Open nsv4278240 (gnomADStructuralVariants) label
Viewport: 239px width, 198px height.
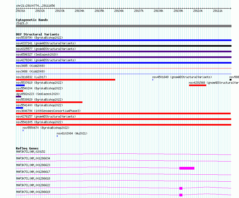46,60
